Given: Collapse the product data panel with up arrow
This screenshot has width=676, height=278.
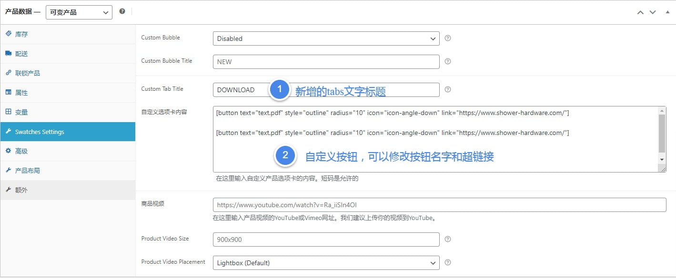Looking at the screenshot, I should pyautogui.click(x=640, y=12).
